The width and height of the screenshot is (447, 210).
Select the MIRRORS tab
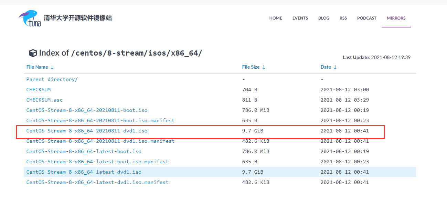tap(396, 18)
